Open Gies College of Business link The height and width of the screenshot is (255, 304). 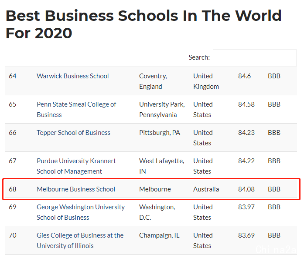80,241
